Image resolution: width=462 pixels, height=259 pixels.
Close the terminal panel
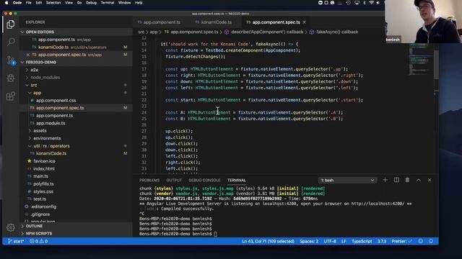click(x=430, y=180)
